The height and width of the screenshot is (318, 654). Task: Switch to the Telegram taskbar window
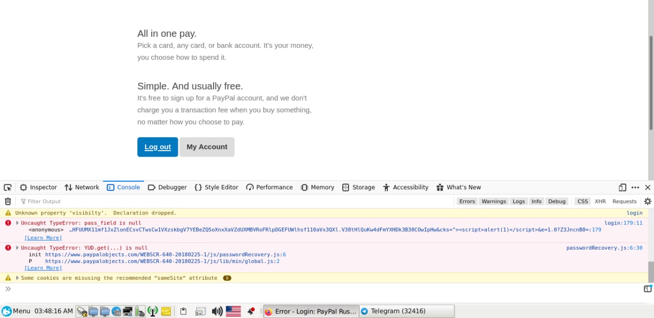pos(407,311)
